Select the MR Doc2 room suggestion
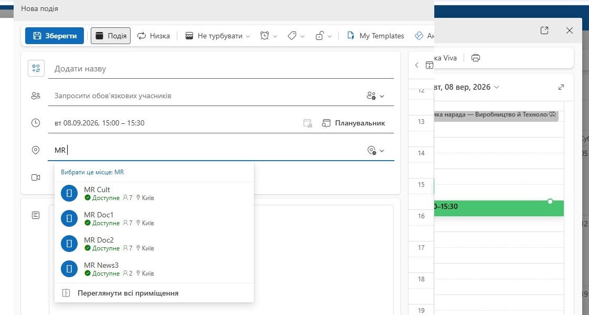This screenshot has width=589, height=315. coord(154,244)
